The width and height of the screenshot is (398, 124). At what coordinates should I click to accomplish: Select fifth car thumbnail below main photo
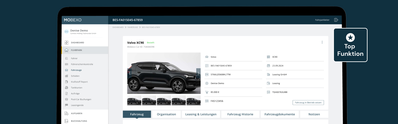(x=193, y=100)
